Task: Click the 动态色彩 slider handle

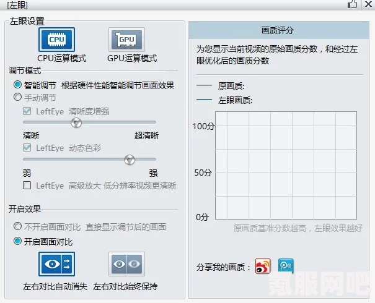Action: click(x=130, y=160)
